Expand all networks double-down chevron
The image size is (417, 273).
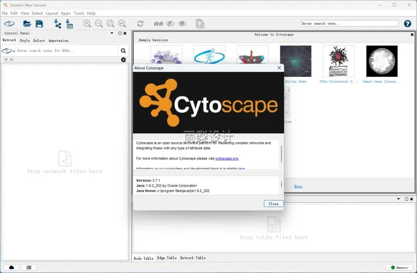click(6, 59)
